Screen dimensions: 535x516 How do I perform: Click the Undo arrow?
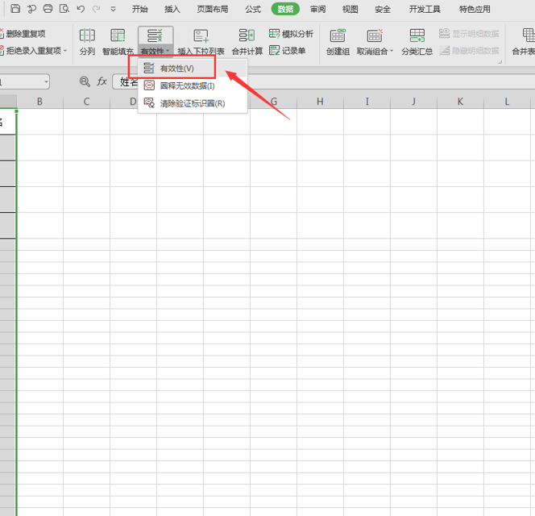coord(81,9)
